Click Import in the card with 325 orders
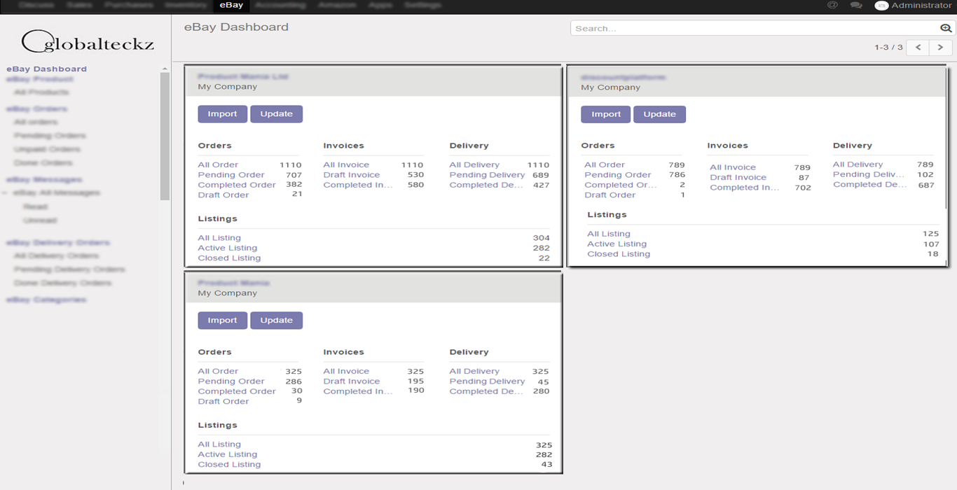Screen dimensions: 957x490 223,321
